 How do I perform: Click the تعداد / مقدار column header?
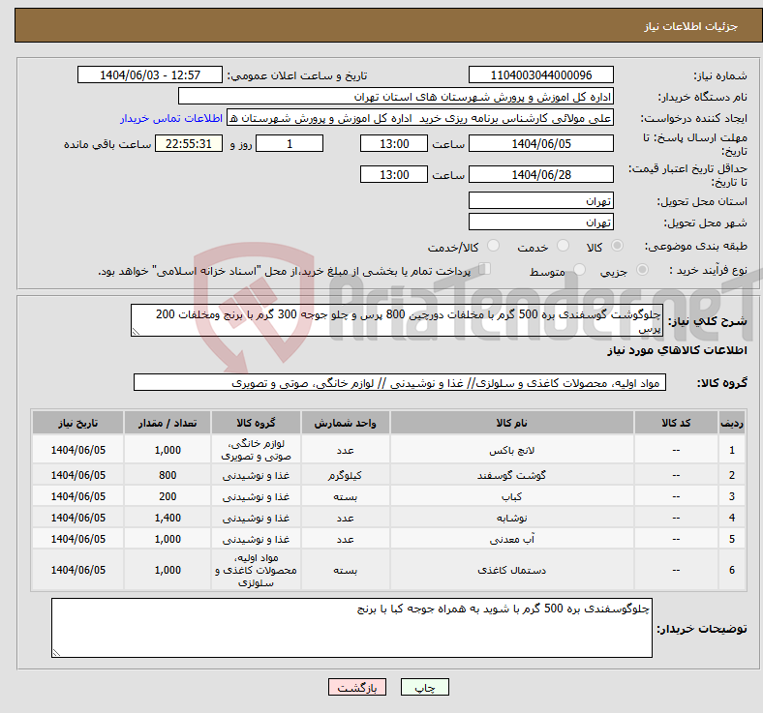click(168, 423)
